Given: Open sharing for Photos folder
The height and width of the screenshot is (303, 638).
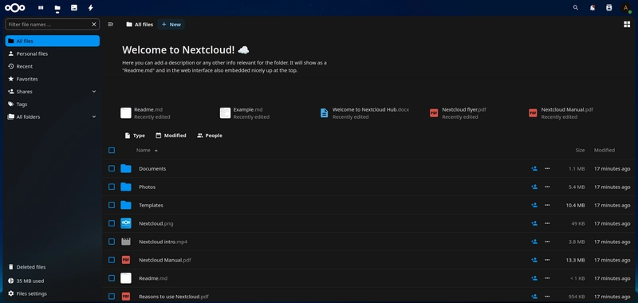Looking at the screenshot, I should 534,187.
